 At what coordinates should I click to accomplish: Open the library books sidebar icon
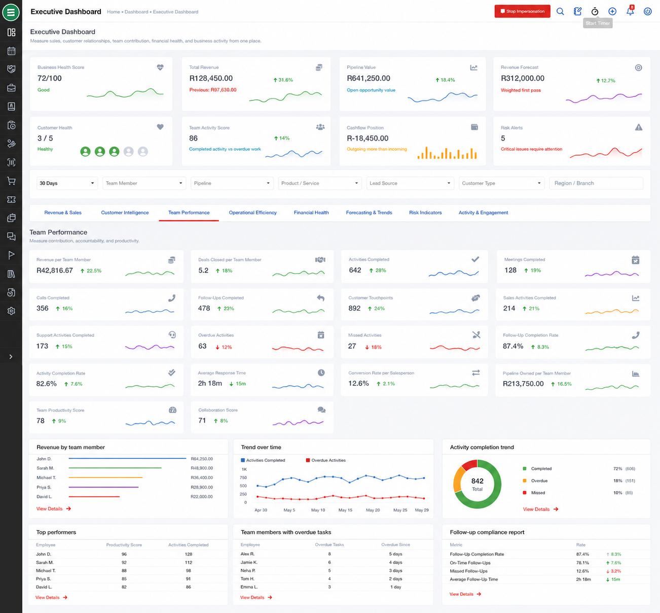[11, 274]
